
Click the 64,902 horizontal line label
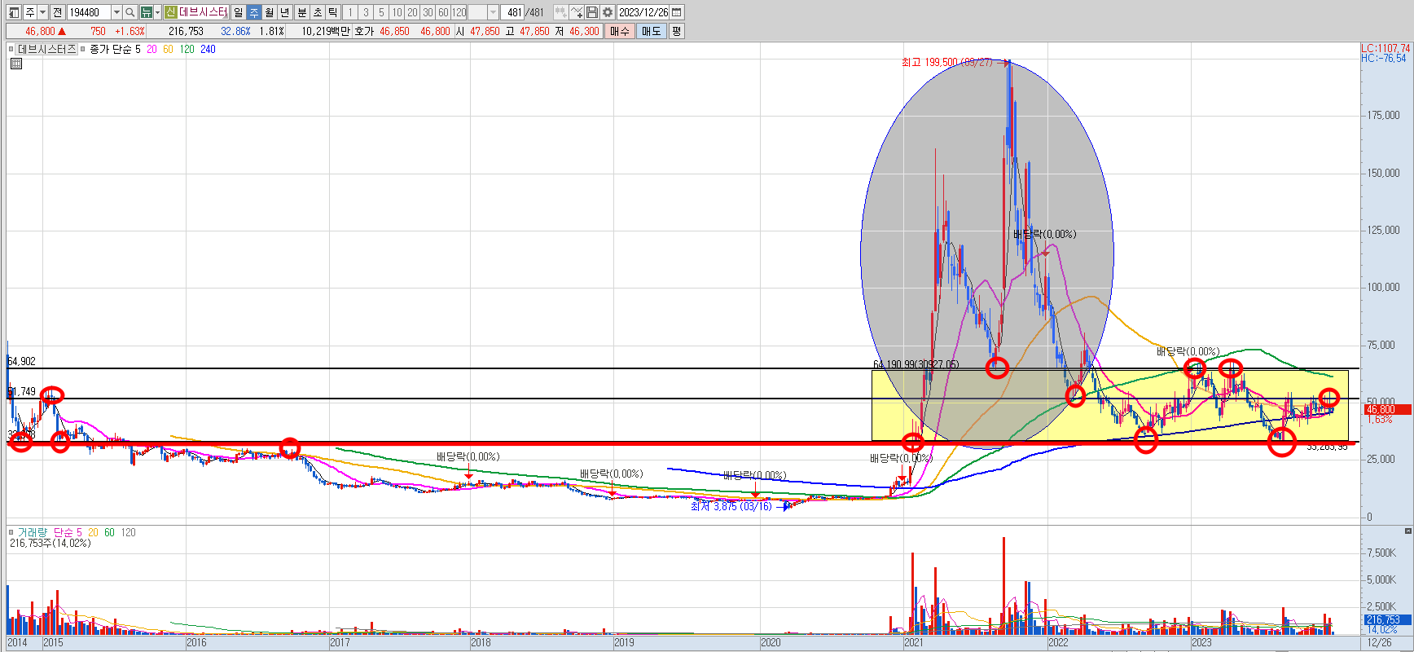tap(22, 361)
